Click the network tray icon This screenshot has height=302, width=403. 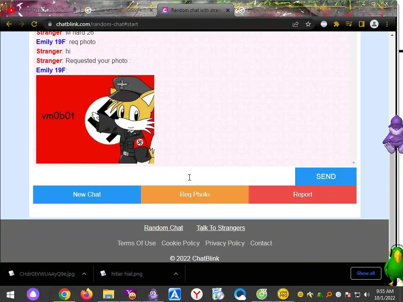[357, 295]
